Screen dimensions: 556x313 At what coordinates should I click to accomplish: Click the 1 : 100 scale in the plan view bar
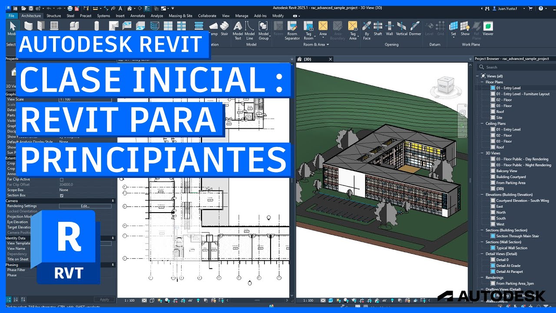pyautogui.click(x=129, y=300)
